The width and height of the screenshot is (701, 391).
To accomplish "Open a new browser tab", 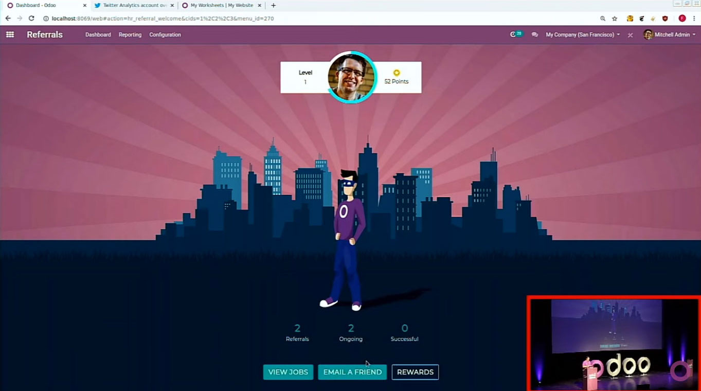I will (274, 5).
